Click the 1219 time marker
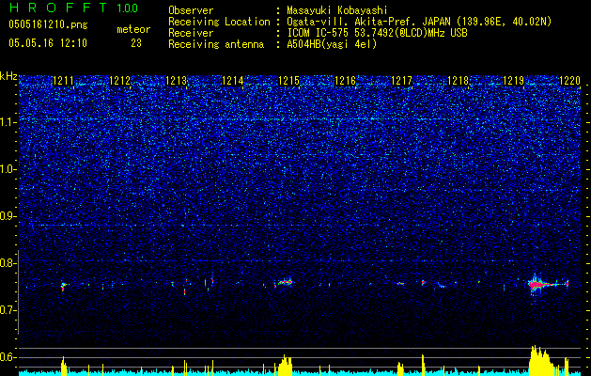Image resolution: width=591 pixels, height=376 pixels. point(514,80)
